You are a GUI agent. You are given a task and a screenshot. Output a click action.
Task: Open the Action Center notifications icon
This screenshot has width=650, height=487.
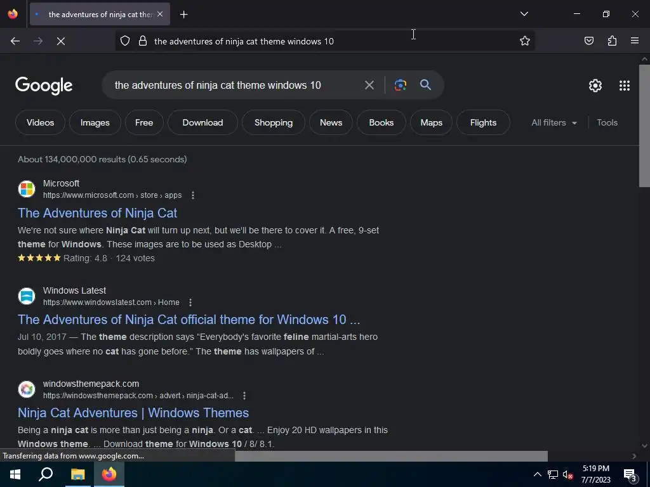(630, 475)
